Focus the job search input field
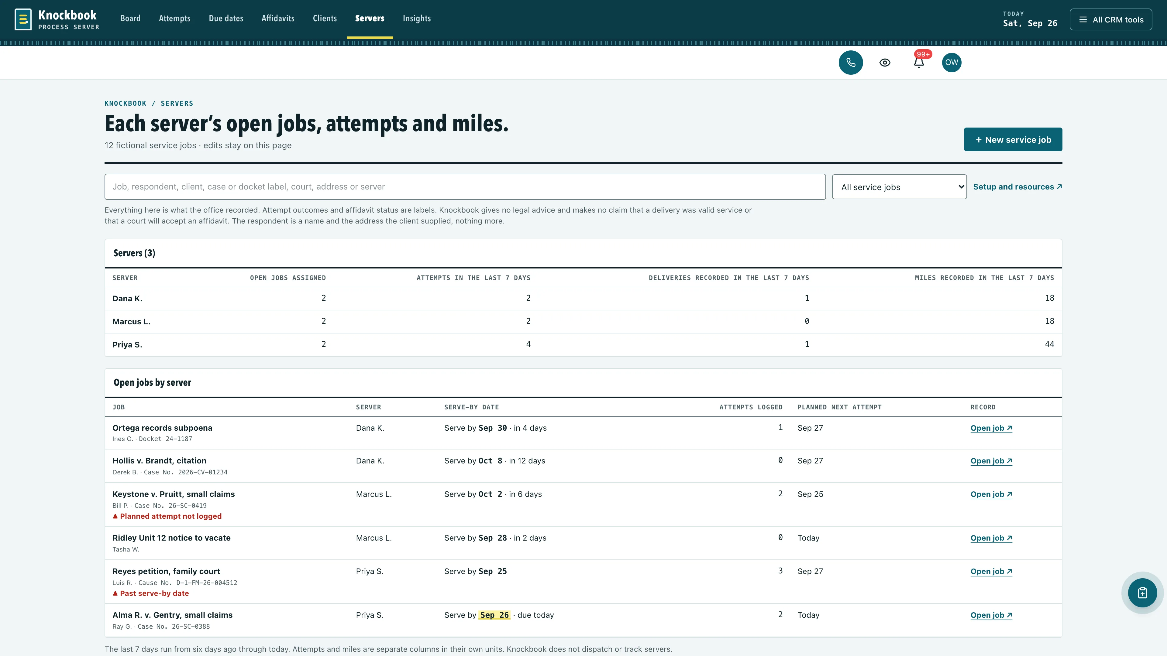Viewport: 1167px width, 656px height. [465, 186]
